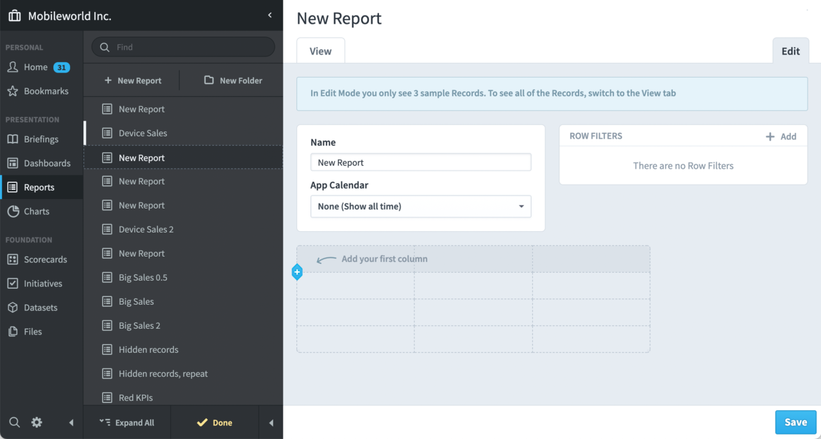The width and height of the screenshot is (821, 439).
Task: Click the Done button
Action: pos(214,422)
